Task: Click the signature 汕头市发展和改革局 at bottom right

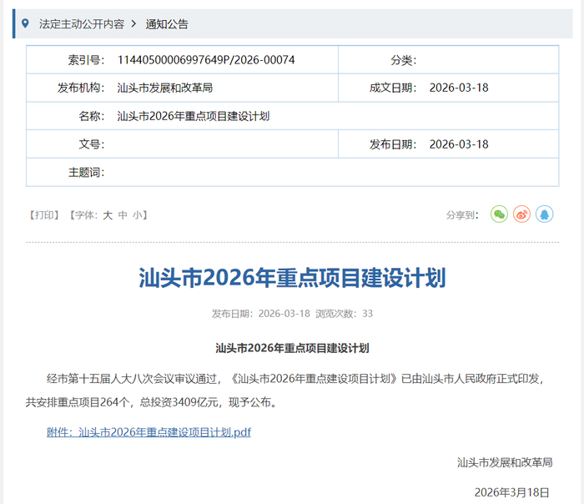Action: (505, 462)
